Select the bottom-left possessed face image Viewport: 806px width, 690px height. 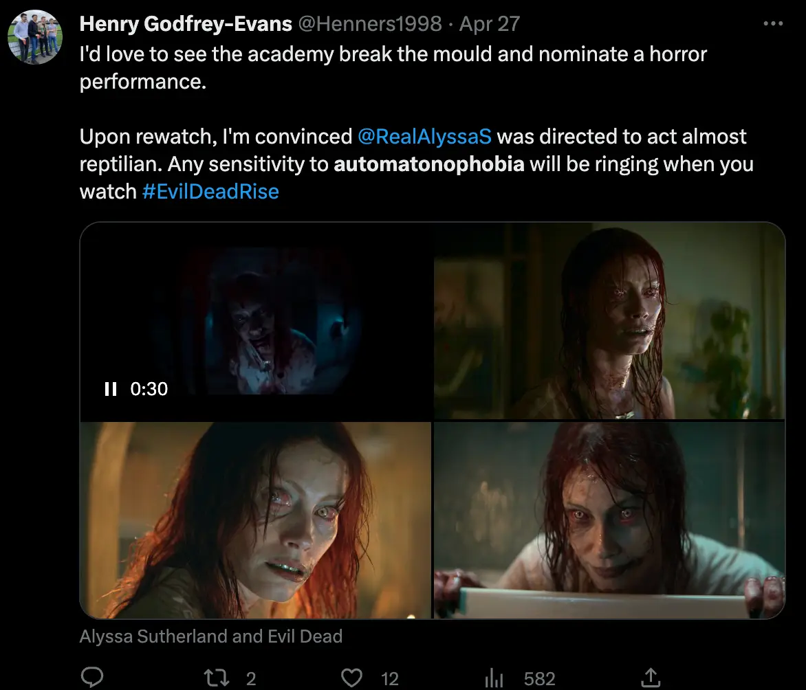(x=256, y=519)
